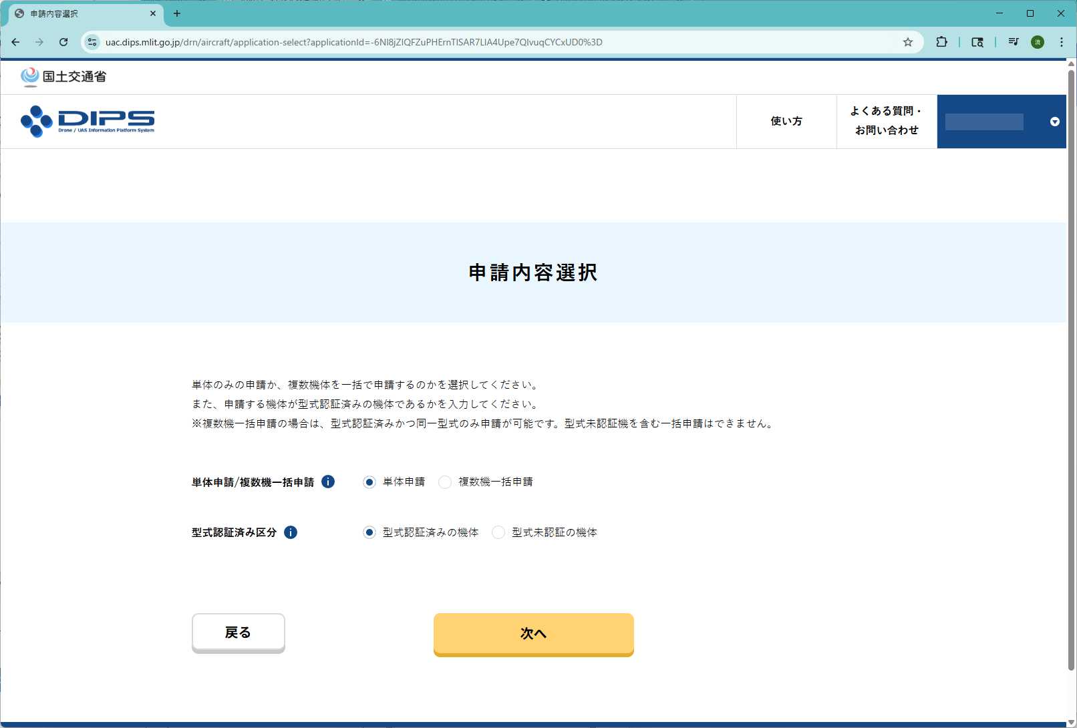
Task: Maximize the browser window
Action: [1030, 13]
